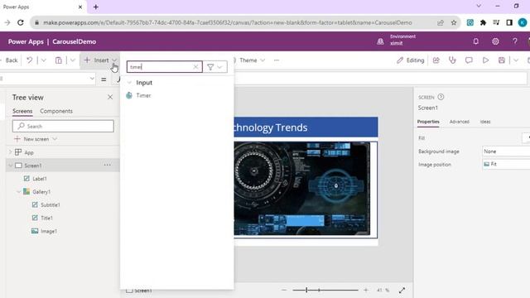Switch to the Advanced tab

tap(460, 122)
